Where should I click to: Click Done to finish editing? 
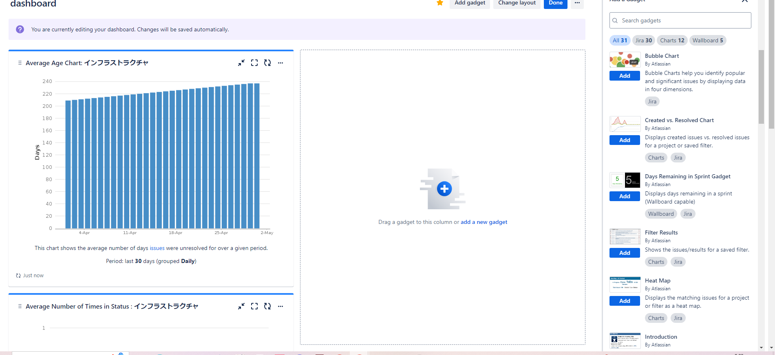556,3
